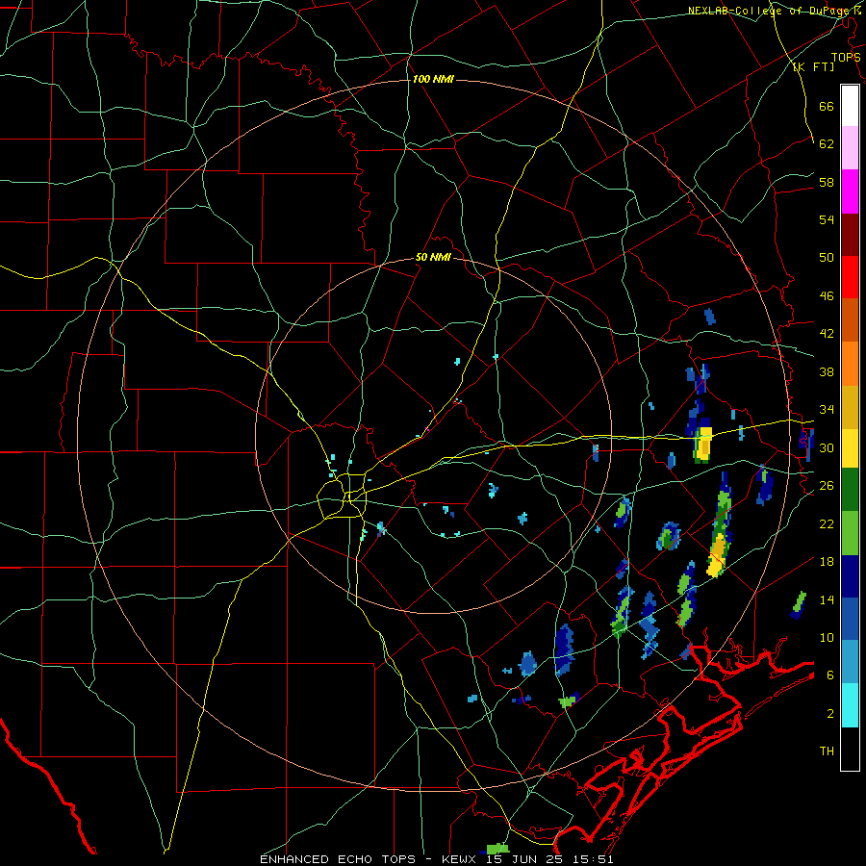Select the legend value 18

click(x=827, y=562)
